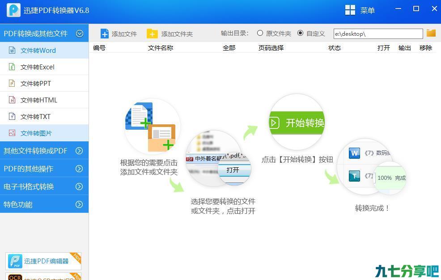Click the 打开 column header
Image resolution: width=441 pixels, height=280 pixels.
tap(384, 48)
